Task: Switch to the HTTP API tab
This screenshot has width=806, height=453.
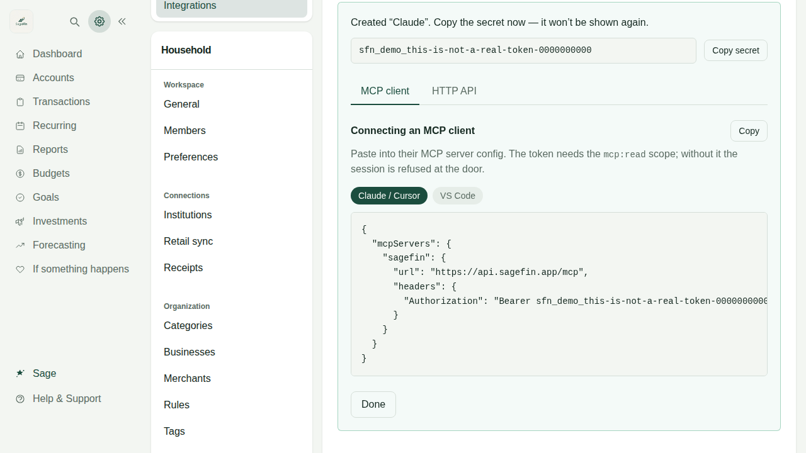Action: coord(454,91)
